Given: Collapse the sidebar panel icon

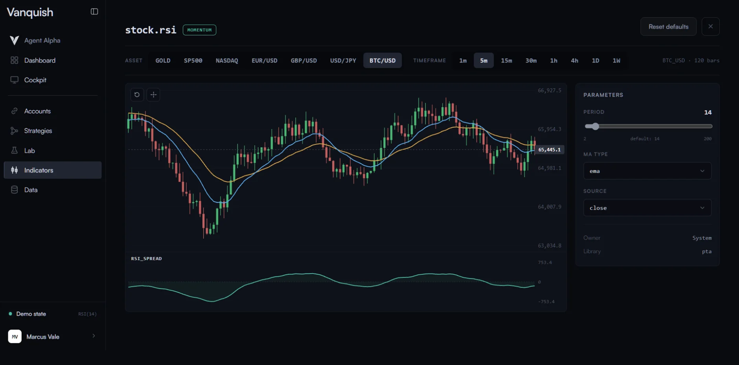Looking at the screenshot, I should 94,12.
